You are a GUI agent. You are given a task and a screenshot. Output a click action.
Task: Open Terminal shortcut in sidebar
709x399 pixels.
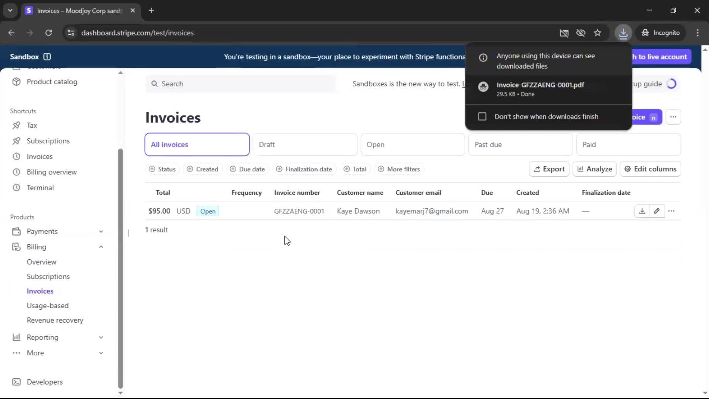[40, 188]
